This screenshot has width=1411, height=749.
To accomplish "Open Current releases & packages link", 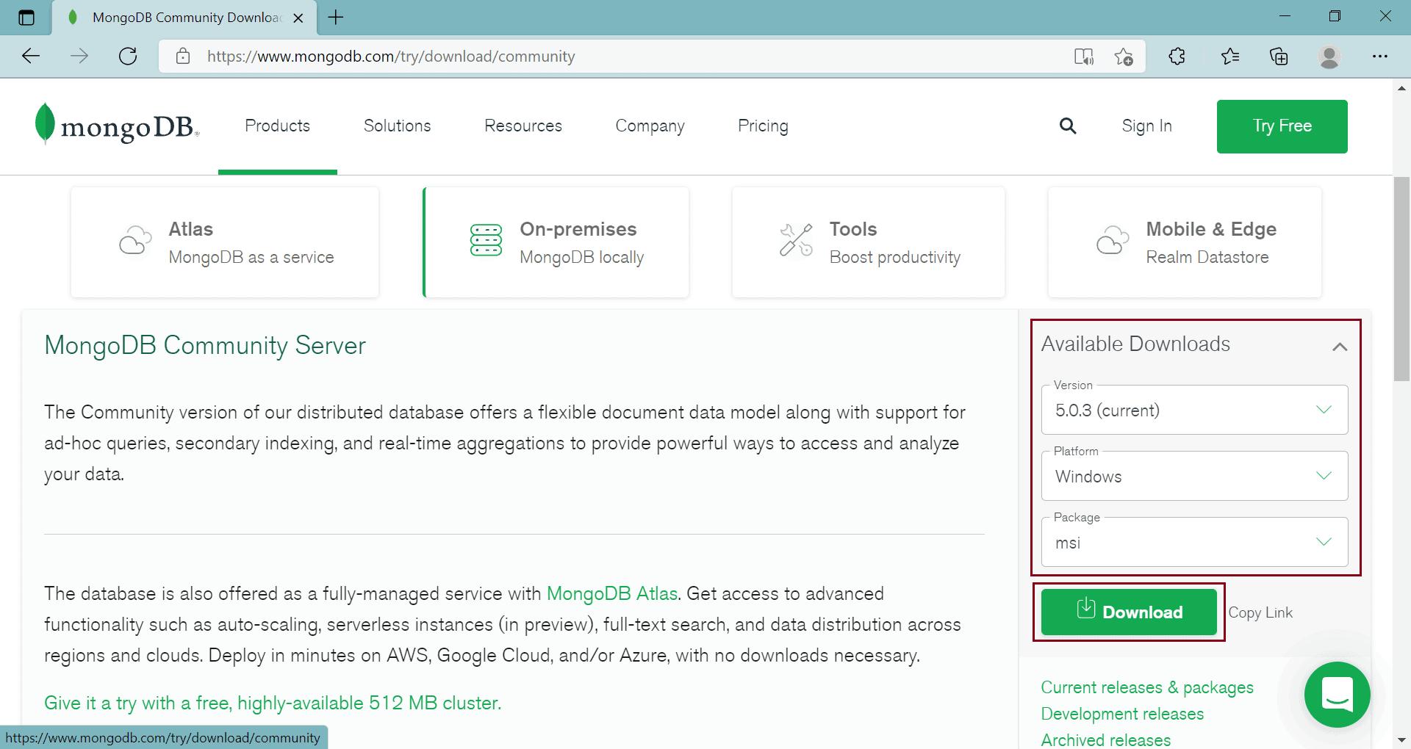I will point(1146,687).
